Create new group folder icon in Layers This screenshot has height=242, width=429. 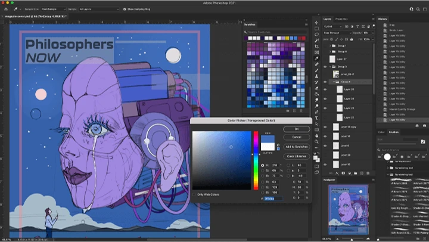point(355,173)
